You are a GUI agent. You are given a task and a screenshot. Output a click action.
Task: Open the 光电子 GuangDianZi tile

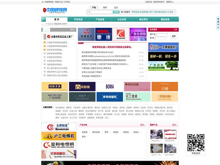tap(82, 97)
